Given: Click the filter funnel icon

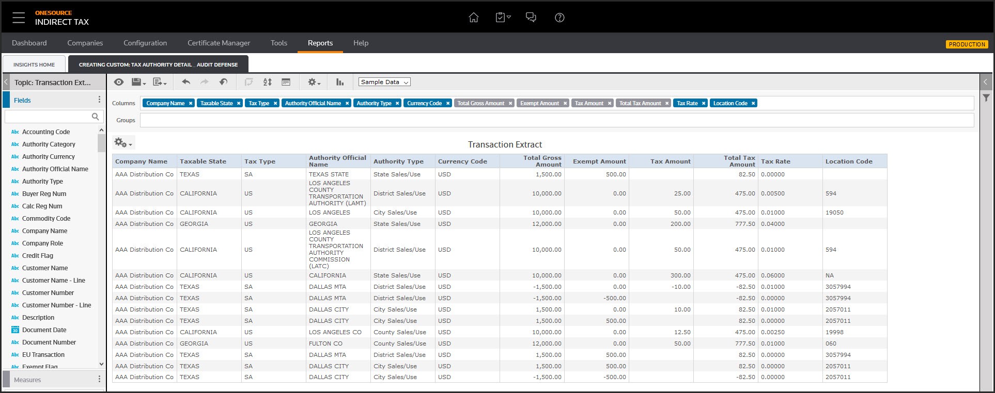Looking at the screenshot, I should tap(986, 97).
